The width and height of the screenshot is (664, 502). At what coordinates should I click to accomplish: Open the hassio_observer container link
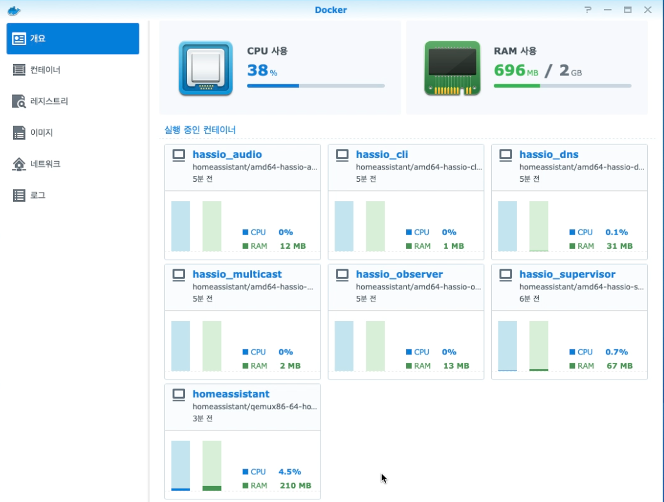click(399, 275)
